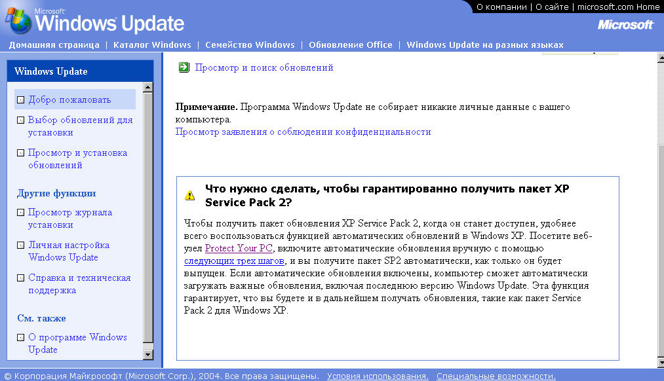Click the Windows Update sidebar panel title
This screenshot has width=664, height=381.
[x=51, y=71]
